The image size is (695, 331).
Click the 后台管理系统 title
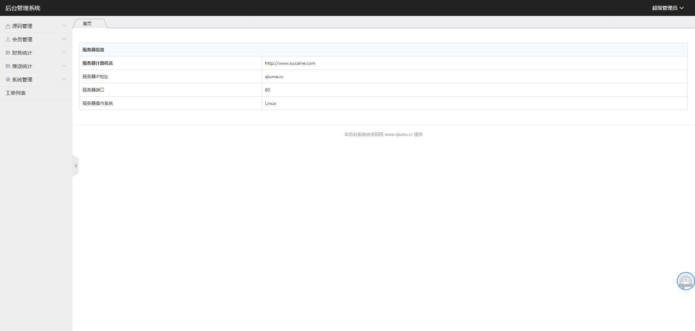click(x=23, y=8)
